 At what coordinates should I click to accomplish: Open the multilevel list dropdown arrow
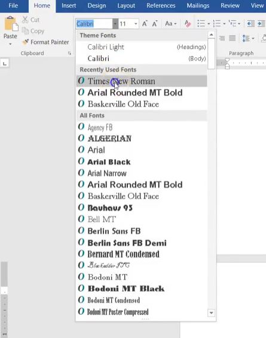[x=239, y=23]
